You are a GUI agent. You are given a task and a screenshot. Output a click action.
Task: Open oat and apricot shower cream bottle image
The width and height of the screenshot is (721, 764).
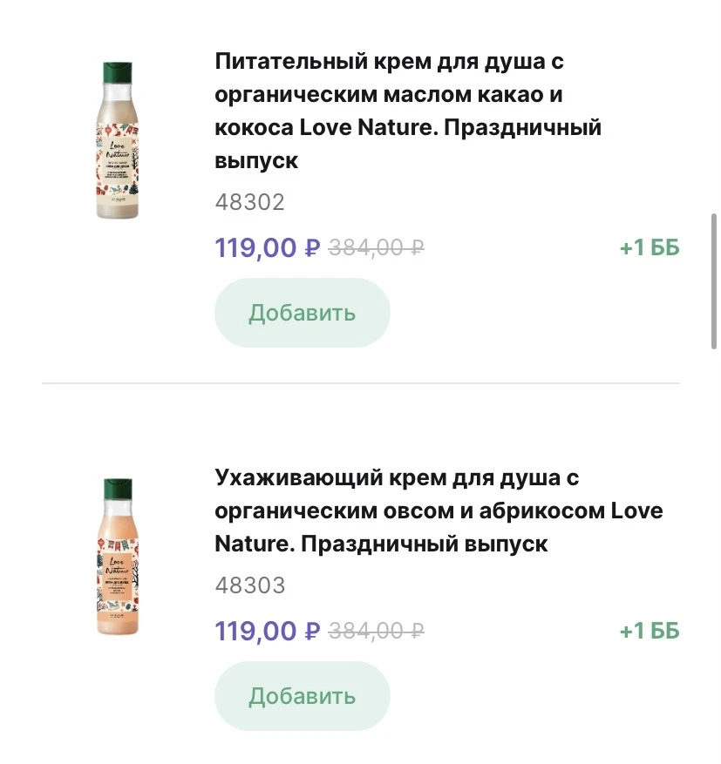pyautogui.click(x=116, y=555)
